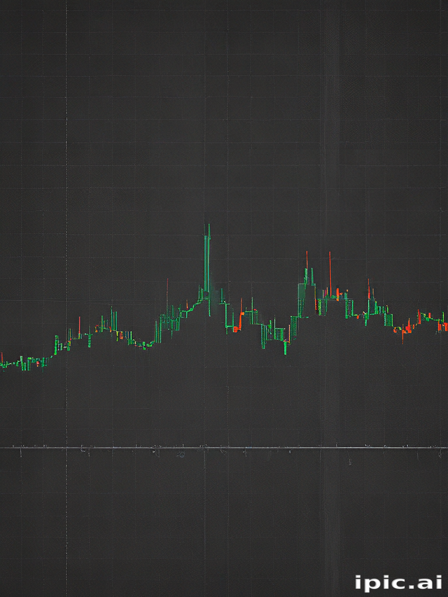Click the horizontal time axis line
Viewport: 448px width, 597px height.
click(x=224, y=448)
